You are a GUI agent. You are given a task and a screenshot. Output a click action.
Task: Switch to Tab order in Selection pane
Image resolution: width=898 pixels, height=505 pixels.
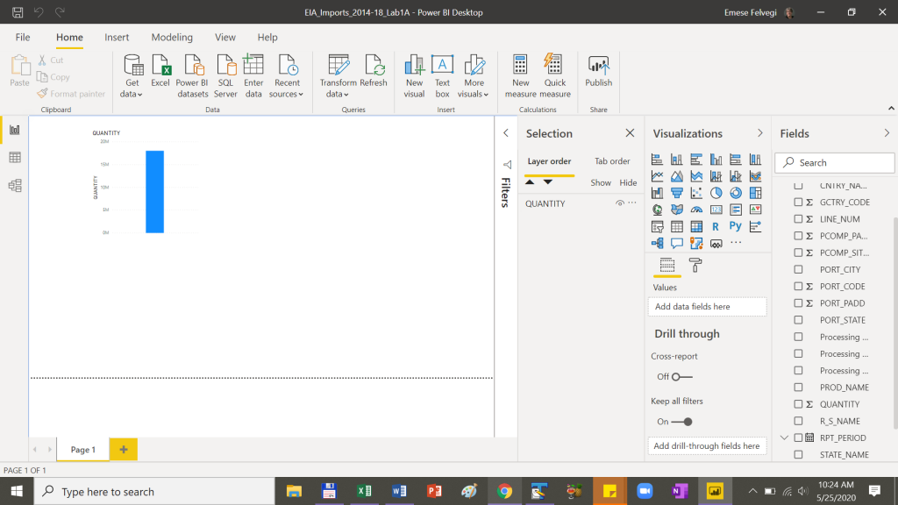click(611, 160)
